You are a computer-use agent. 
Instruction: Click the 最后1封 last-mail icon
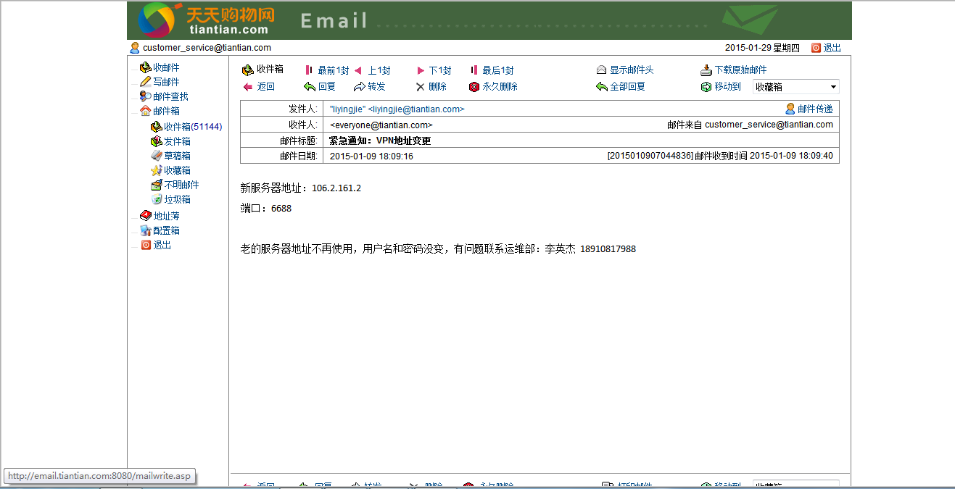point(474,70)
